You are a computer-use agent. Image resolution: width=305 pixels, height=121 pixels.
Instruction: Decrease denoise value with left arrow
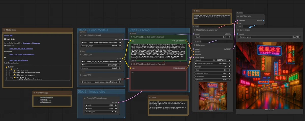[195, 80]
